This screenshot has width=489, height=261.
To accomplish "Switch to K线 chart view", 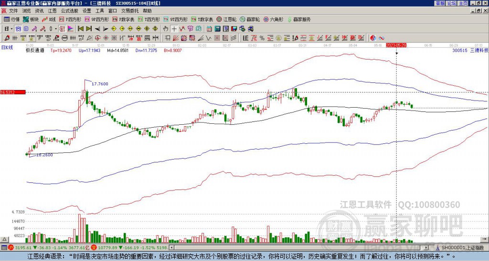I will pos(48,19).
